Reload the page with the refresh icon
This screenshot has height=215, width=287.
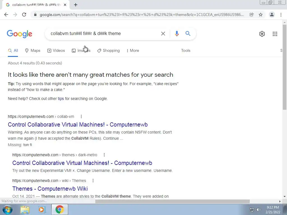tap(24, 15)
